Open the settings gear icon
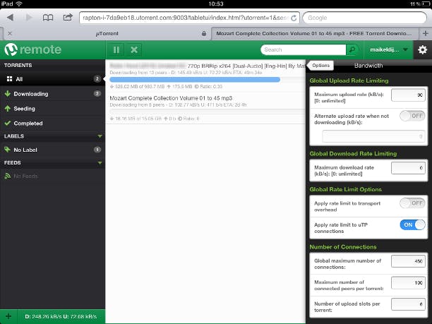 click(422, 50)
